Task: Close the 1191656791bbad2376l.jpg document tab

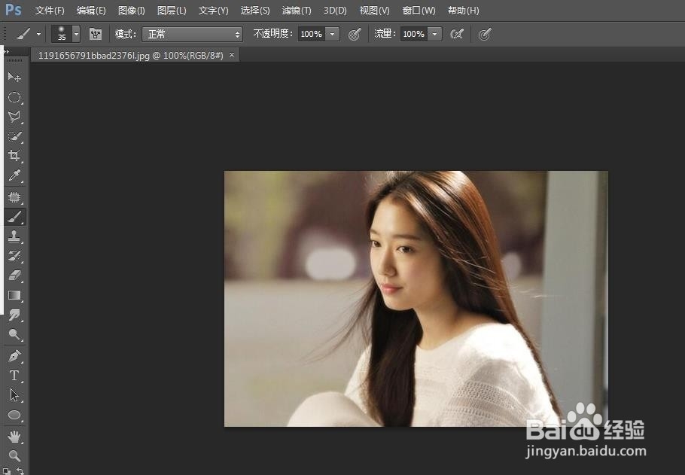Action: click(x=232, y=55)
